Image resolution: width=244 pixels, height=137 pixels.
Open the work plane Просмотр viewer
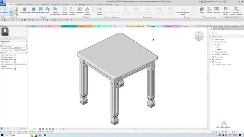(217, 10)
